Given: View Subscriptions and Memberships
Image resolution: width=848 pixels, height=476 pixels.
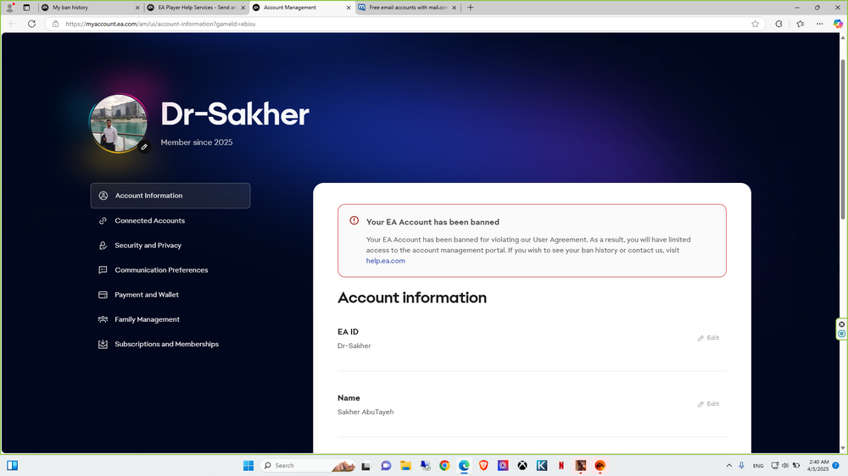Looking at the screenshot, I should [159, 344].
